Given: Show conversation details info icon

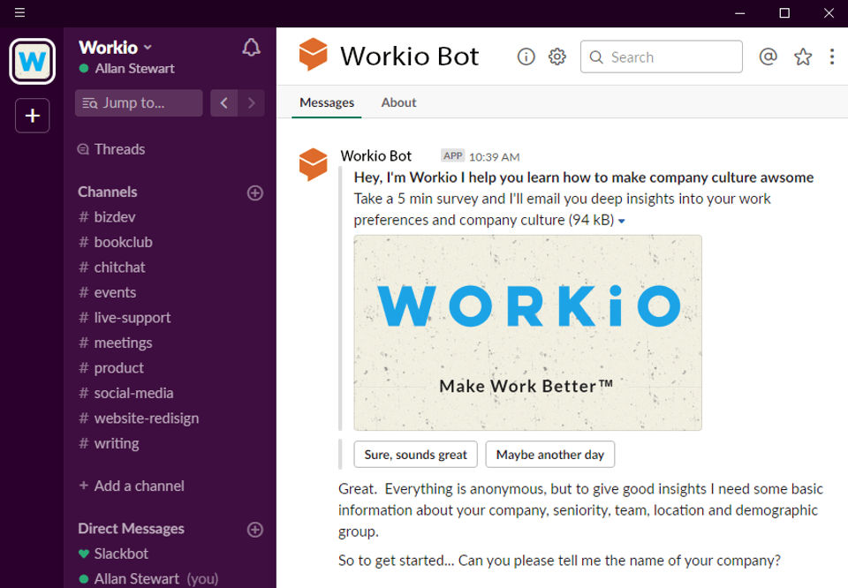Looking at the screenshot, I should pos(526,57).
